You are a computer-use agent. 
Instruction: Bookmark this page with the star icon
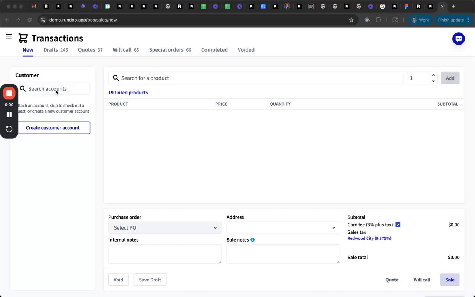[351, 20]
